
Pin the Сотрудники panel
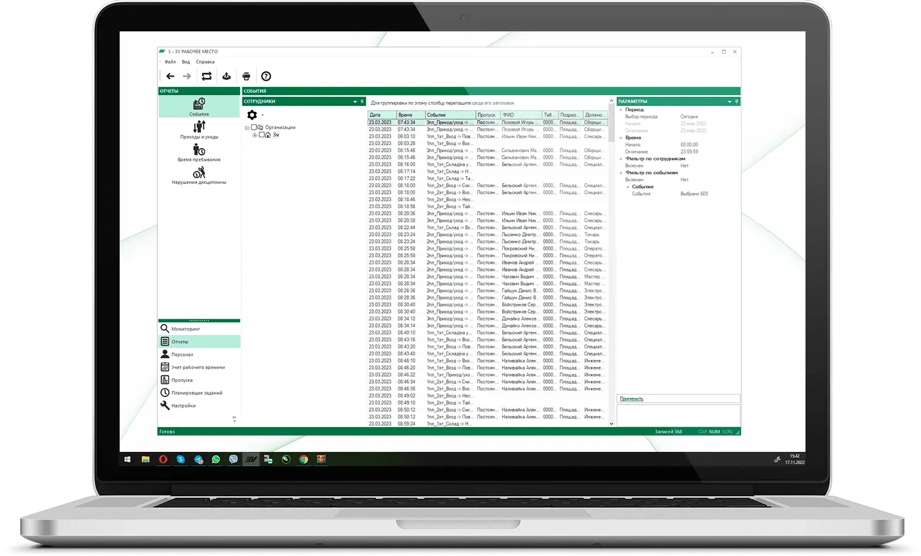pyautogui.click(x=362, y=102)
